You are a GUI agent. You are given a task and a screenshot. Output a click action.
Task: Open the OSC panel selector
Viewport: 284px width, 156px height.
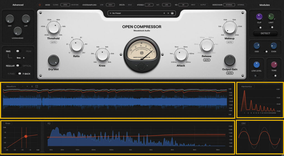point(244,123)
